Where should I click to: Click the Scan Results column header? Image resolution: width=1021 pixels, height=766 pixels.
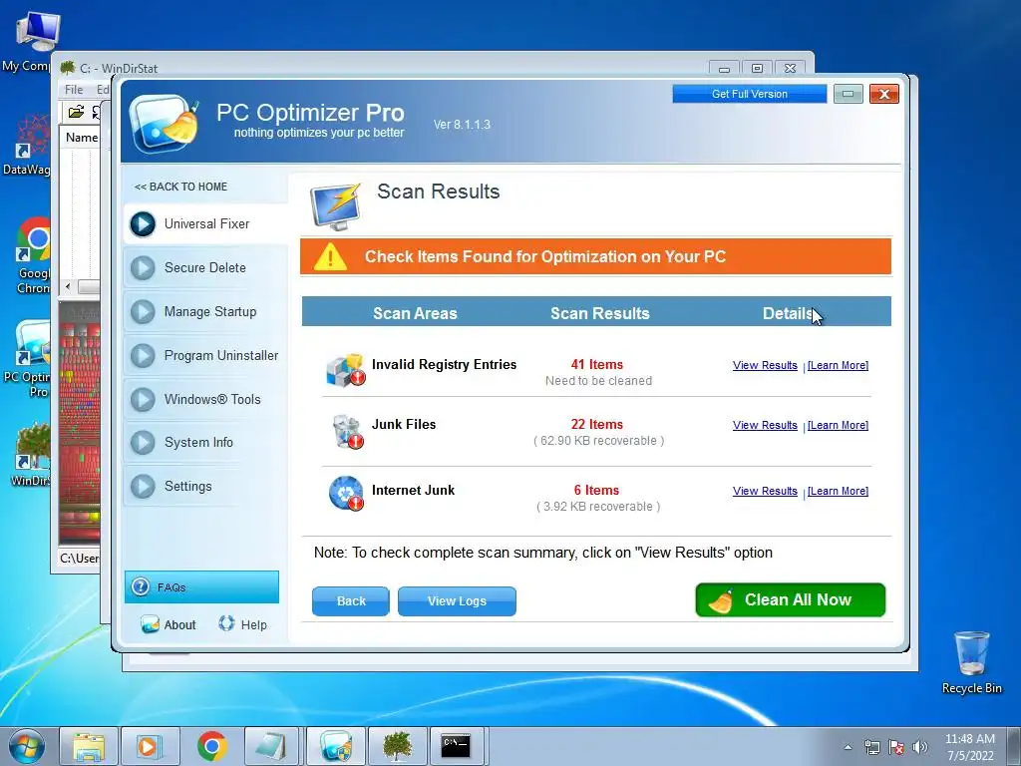tap(599, 313)
